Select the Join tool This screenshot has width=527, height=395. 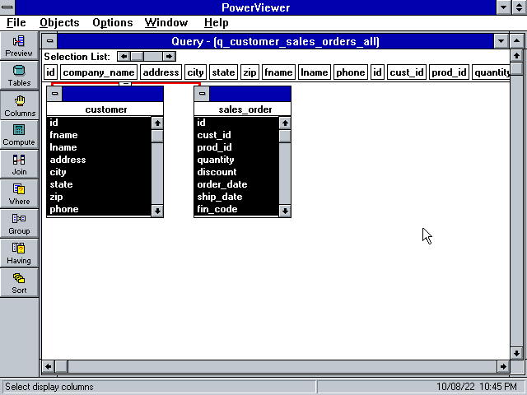(x=19, y=165)
